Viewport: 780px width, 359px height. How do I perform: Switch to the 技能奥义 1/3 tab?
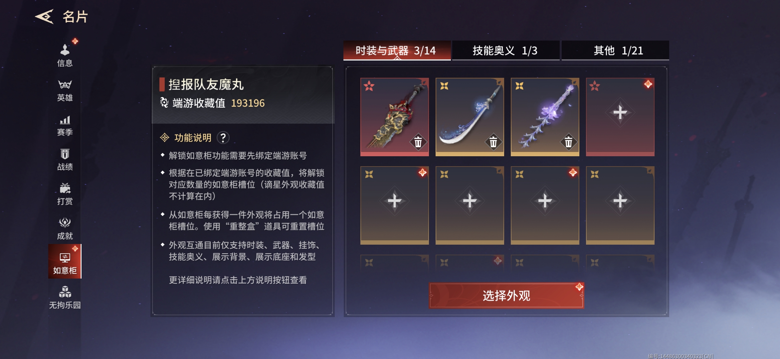click(x=505, y=51)
